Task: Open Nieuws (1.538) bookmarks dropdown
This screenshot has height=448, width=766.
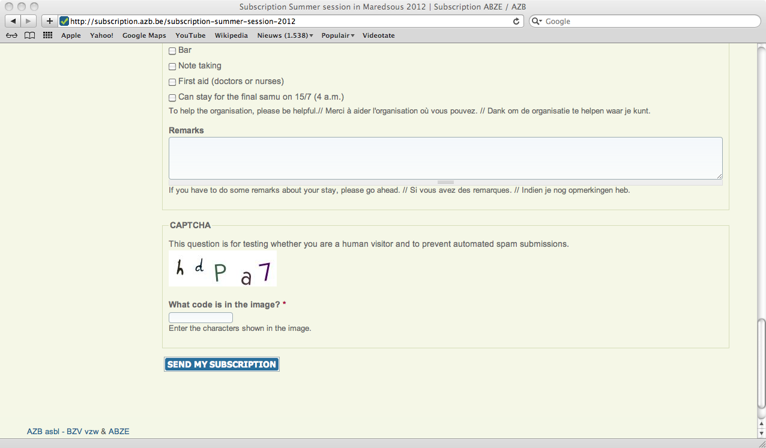Action: [285, 35]
